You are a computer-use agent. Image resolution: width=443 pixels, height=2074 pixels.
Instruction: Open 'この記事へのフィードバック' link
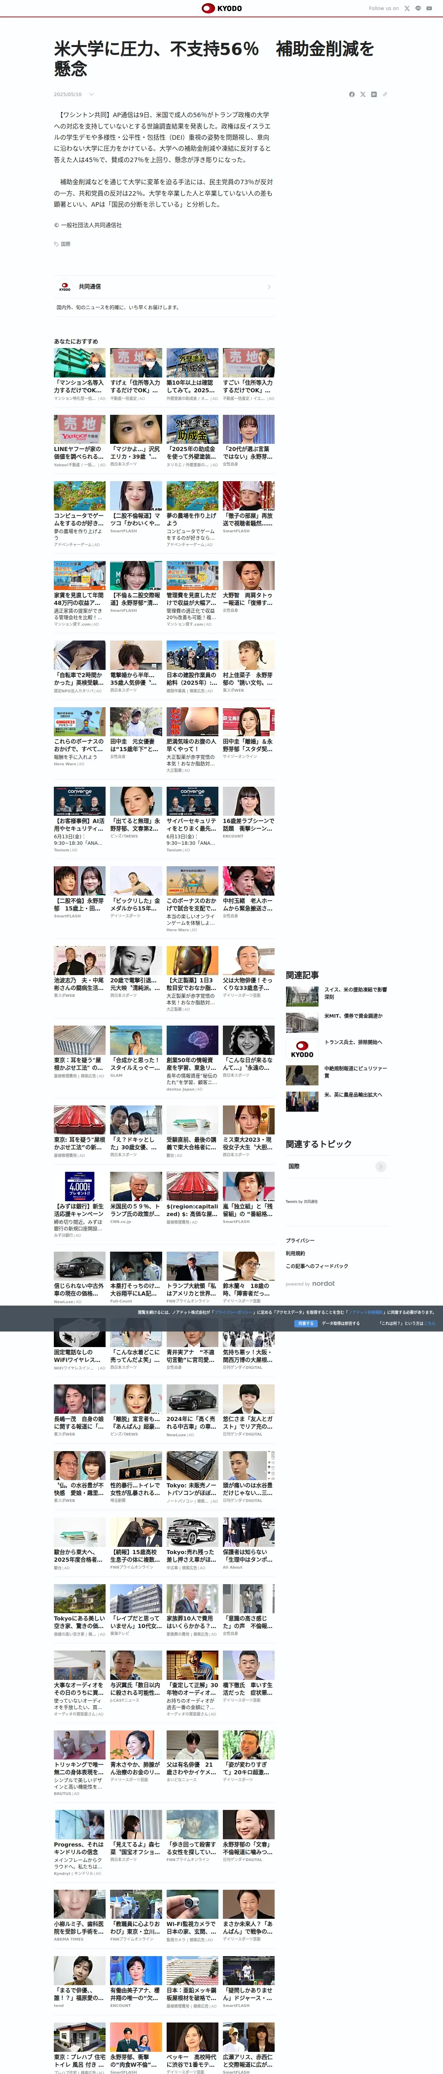317,1265
